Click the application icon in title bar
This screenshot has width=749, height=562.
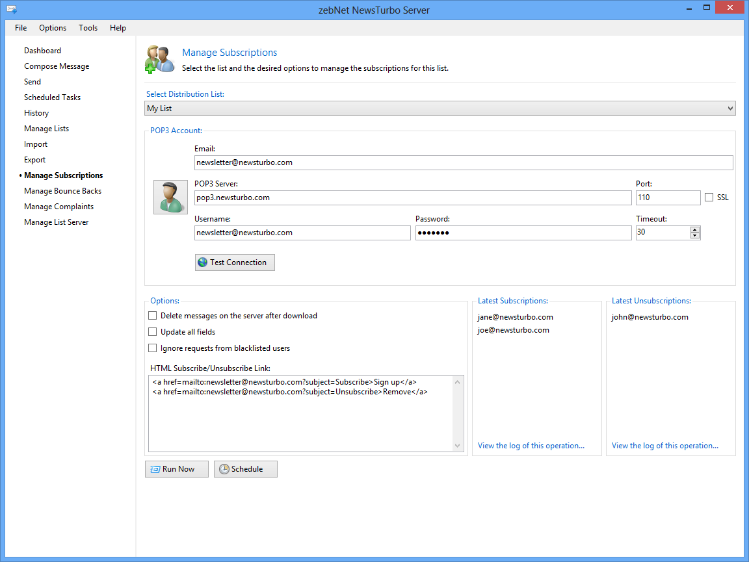click(11, 10)
